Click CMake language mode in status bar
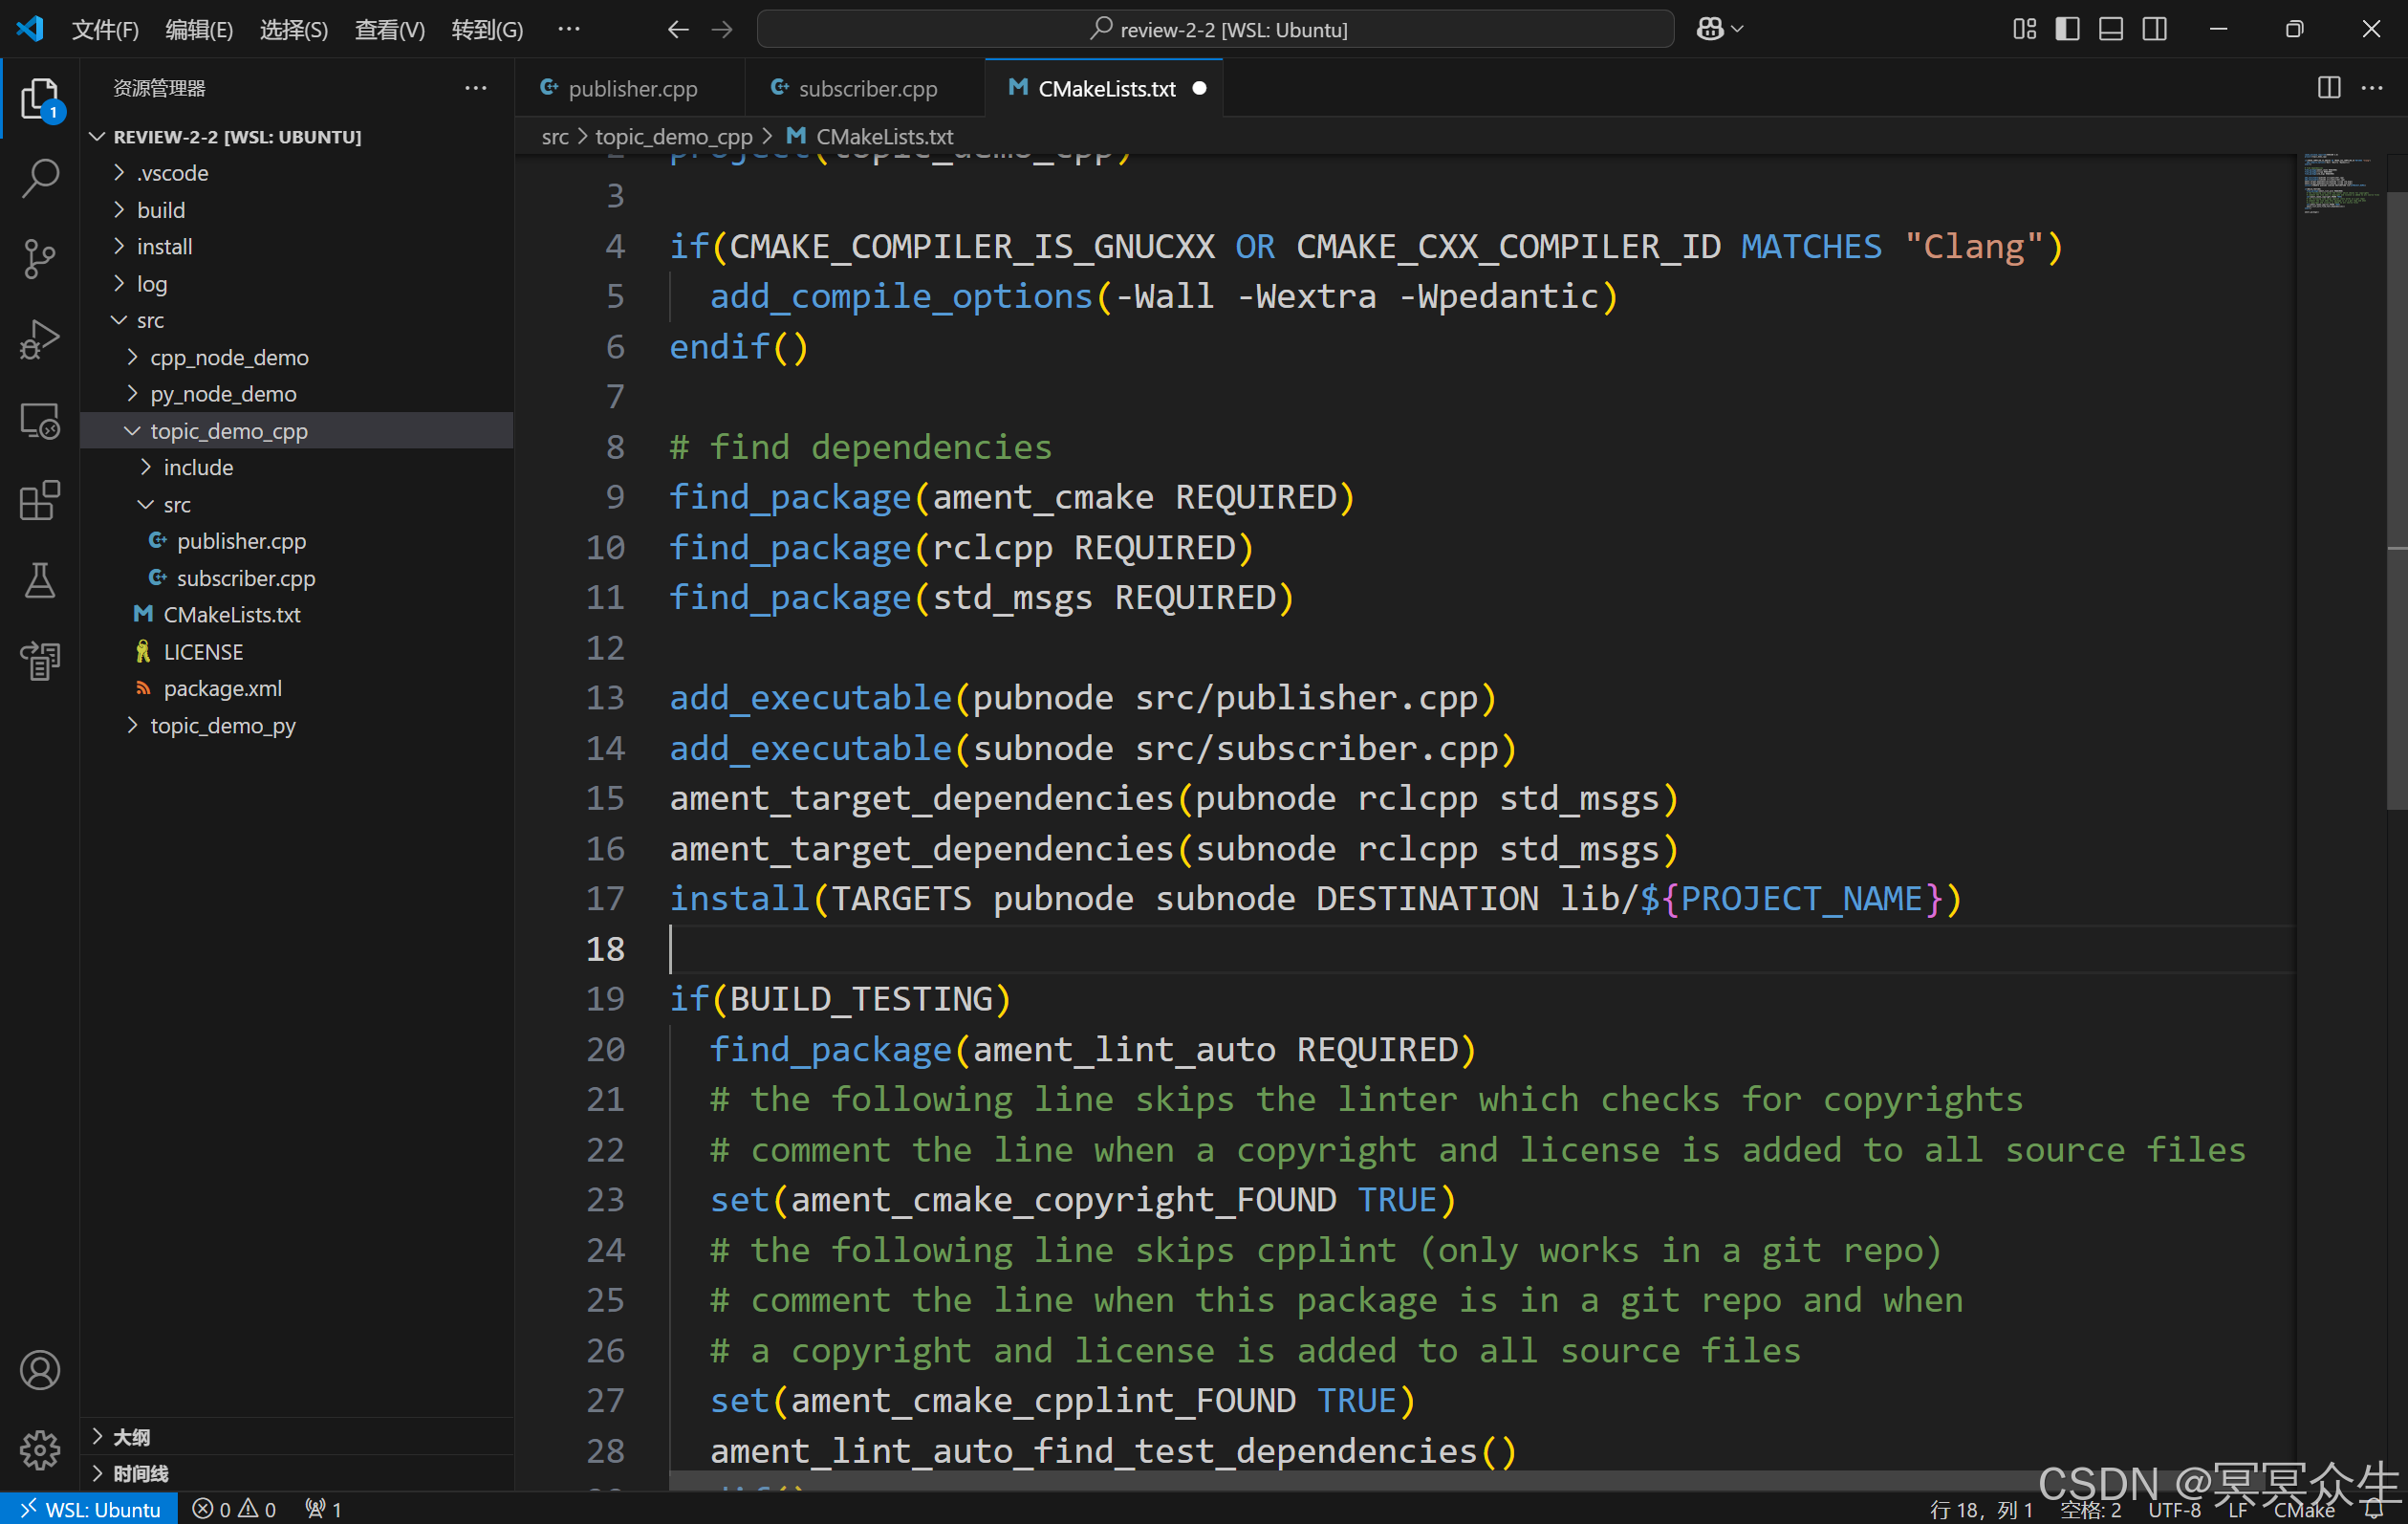The image size is (2408, 1524). click(2303, 1510)
